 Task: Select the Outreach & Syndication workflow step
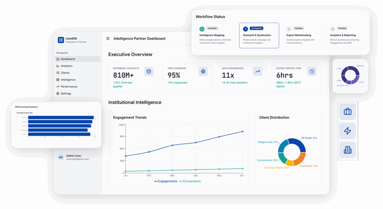coord(259,36)
